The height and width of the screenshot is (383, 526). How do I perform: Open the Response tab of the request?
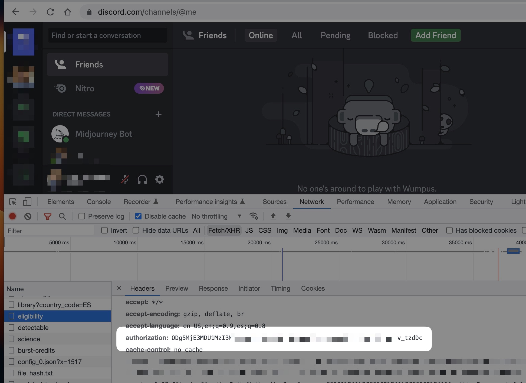click(213, 288)
